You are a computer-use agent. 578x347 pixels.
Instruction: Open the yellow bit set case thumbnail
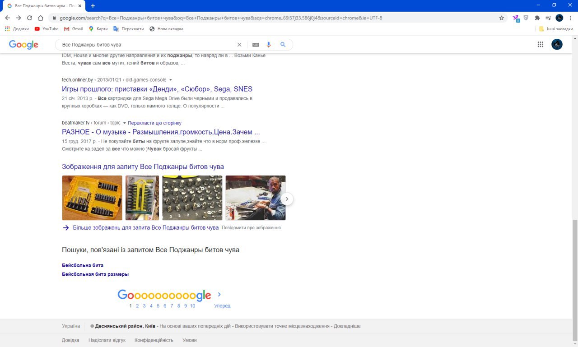point(92,198)
